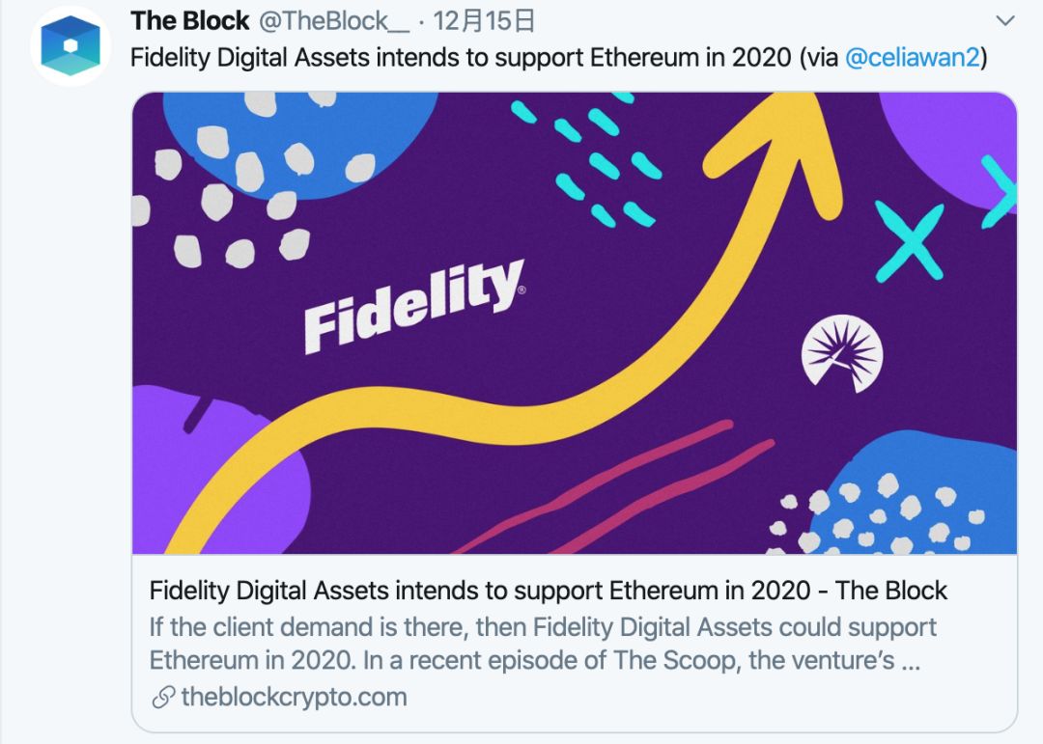Open tweet options chevron menu
The image size is (1043, 744).
(x=1004, y=20)
